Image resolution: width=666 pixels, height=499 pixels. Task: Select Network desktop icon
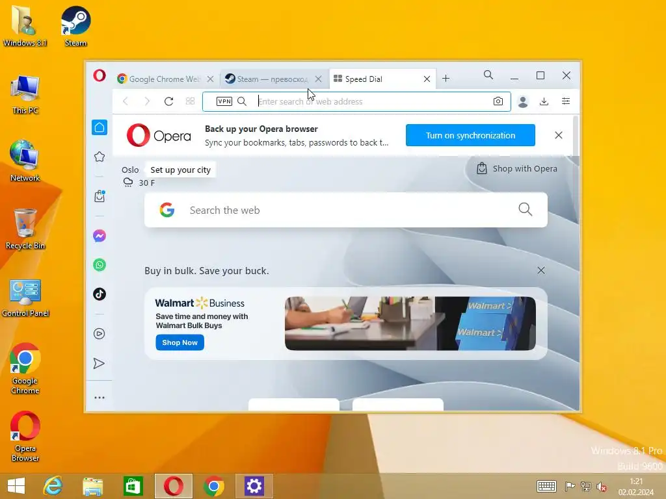(25, 161)
